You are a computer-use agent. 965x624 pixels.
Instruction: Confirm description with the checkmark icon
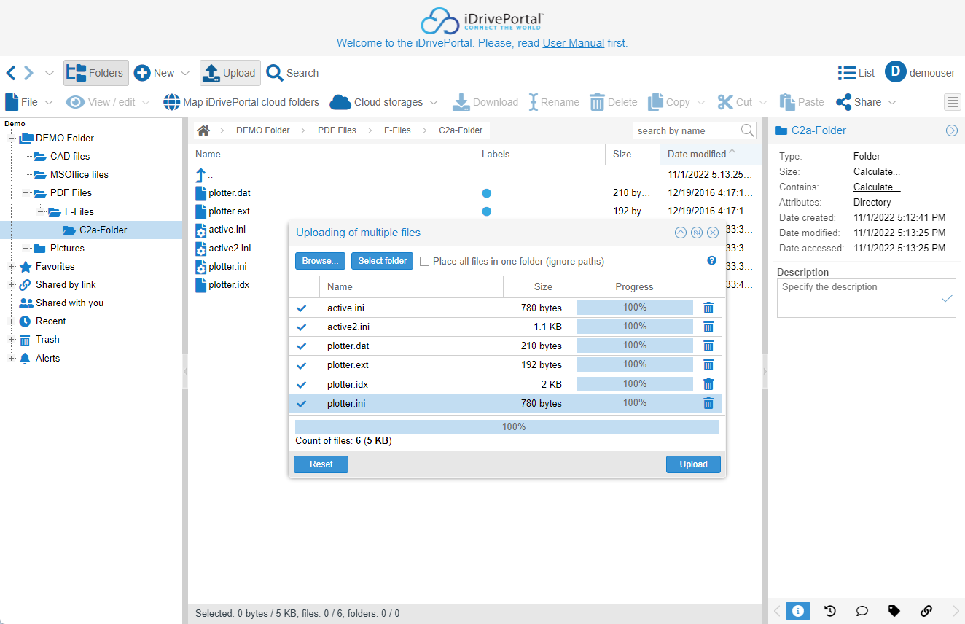(947, 299)
